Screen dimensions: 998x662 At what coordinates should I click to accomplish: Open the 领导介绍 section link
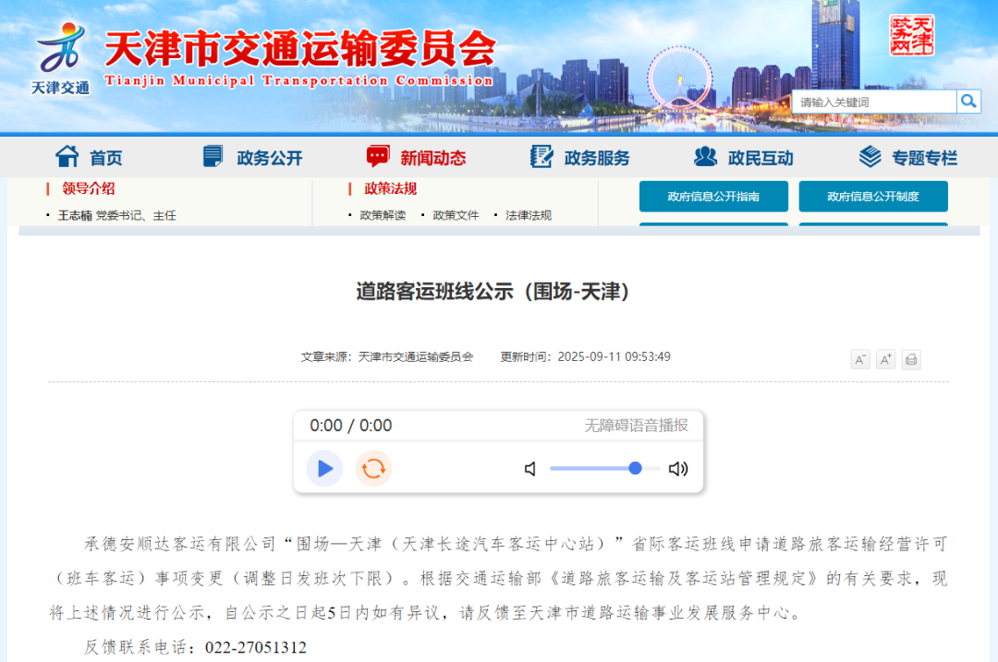pyautogui.click(x=88, y=189)
